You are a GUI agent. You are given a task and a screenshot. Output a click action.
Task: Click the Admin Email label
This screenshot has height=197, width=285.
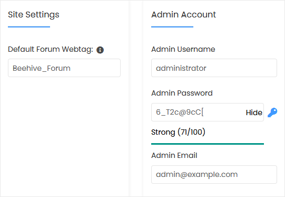click(x=174, y=155)
